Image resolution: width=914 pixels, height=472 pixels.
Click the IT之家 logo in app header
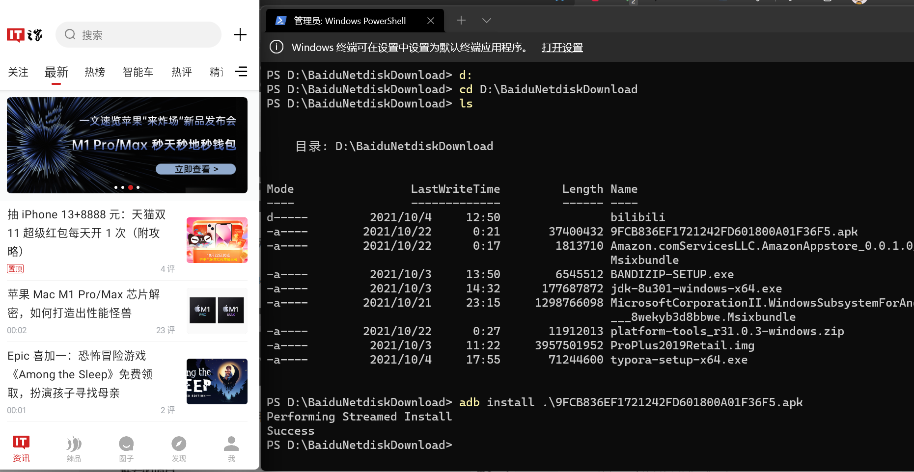pyautogui.click(x=25, y=35)
